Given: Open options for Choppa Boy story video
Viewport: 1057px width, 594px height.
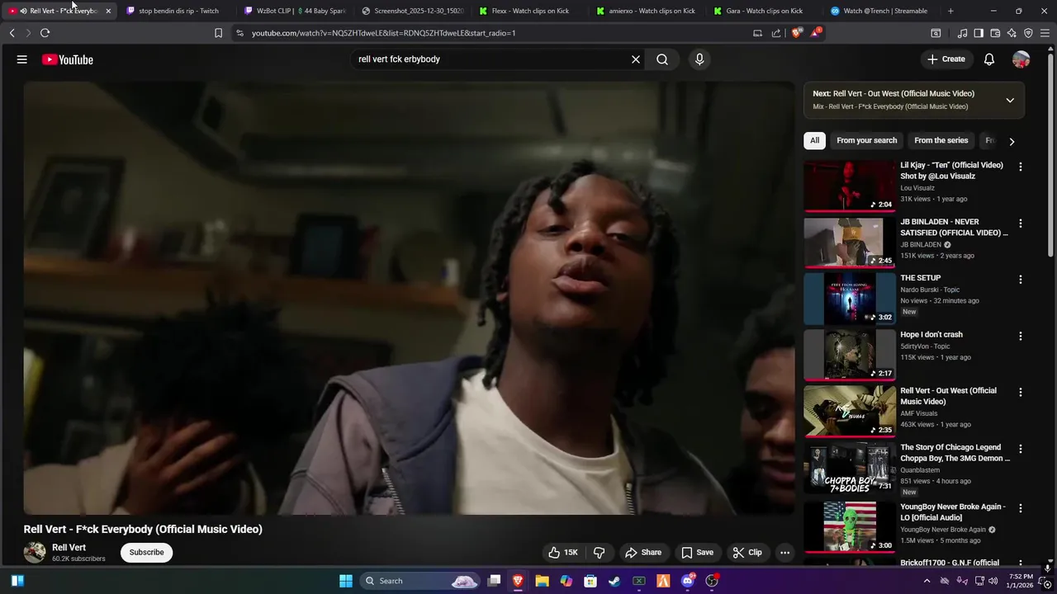Looking at the screenshot, I should pyautogui.click(x=1020, y=449).
